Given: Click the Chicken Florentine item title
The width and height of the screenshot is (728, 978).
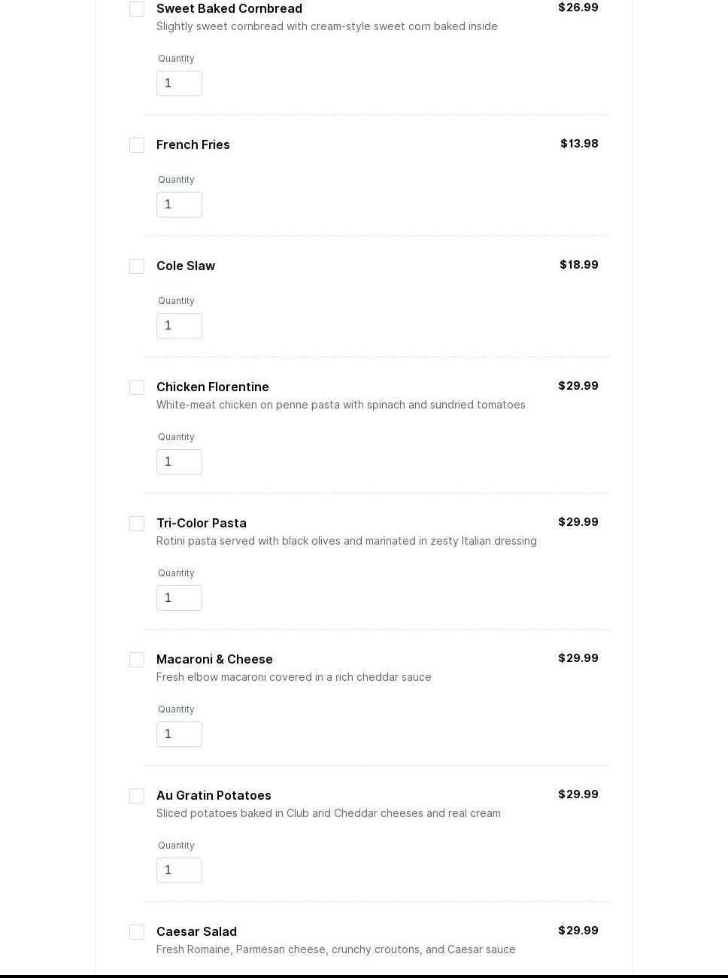Looking at the screenshot, I should point(213,387).
